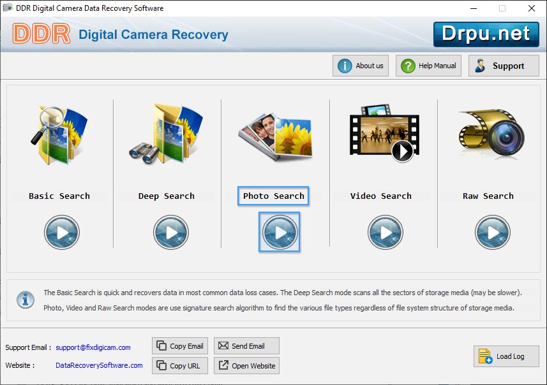Load a saved log file

[506, 356]
